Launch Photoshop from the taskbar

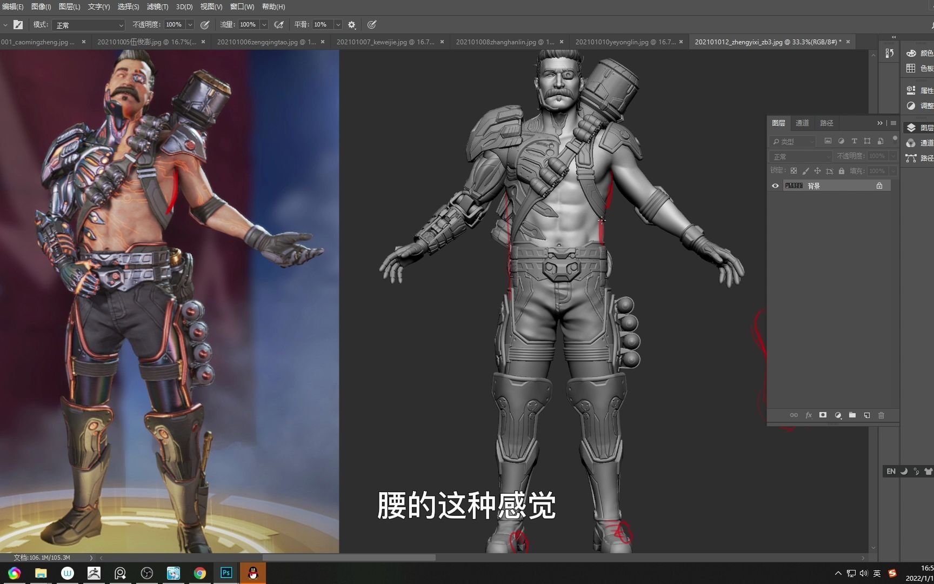(226, 573)
